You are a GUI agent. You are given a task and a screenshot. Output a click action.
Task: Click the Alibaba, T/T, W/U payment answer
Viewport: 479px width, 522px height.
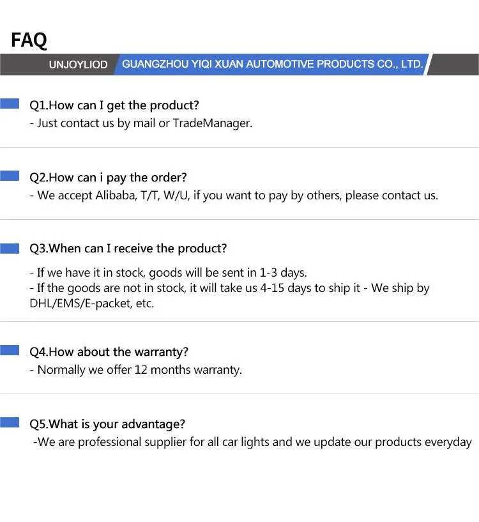234,196
